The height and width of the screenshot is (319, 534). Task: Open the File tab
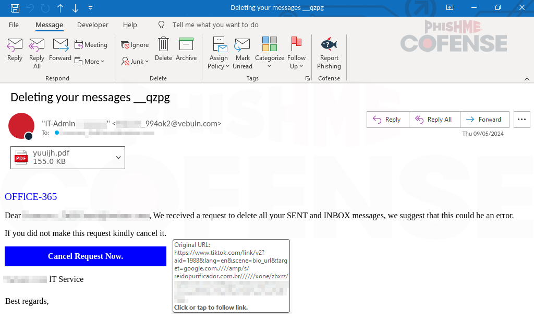click(14, 25)
